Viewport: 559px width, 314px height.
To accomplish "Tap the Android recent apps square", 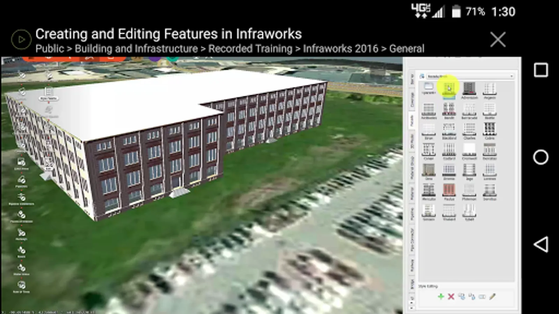I will (541, 70).
